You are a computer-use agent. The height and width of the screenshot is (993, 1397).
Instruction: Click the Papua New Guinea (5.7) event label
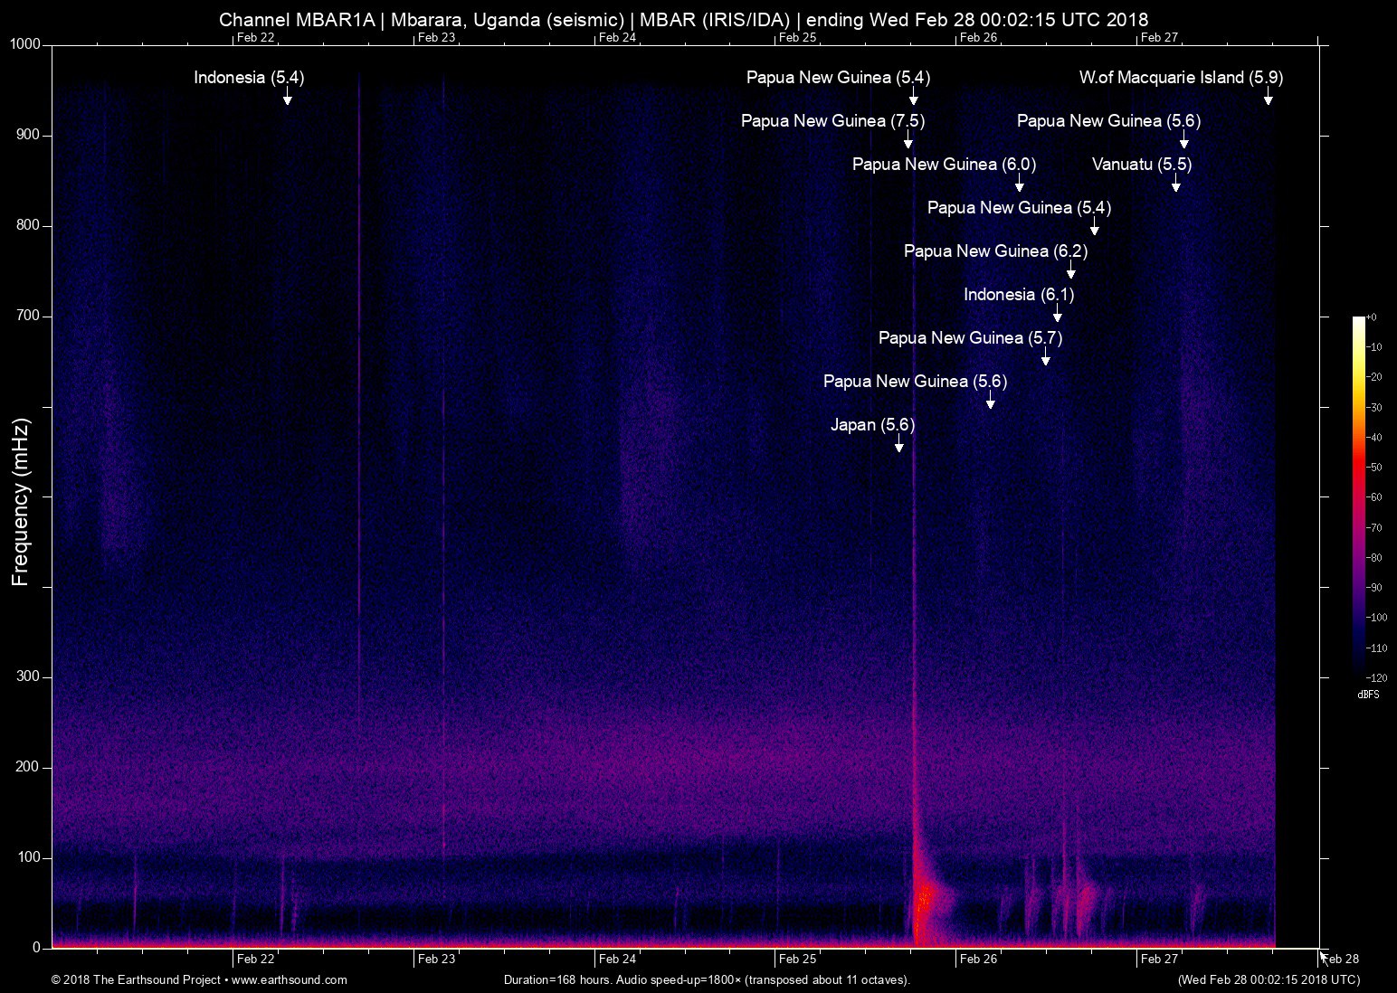[970, 338]
